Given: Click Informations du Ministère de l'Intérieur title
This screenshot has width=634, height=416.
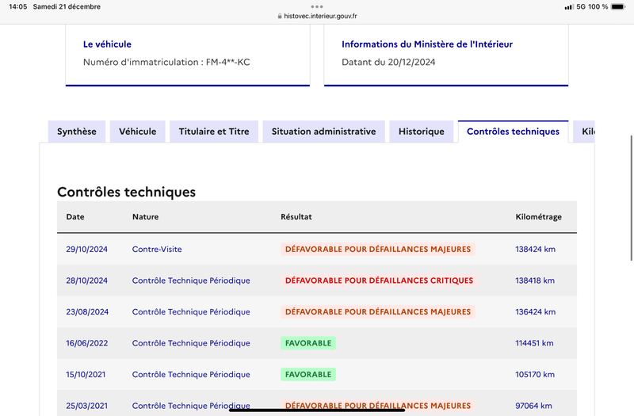Looking at the screenshot, I should (x=427, y=44).
